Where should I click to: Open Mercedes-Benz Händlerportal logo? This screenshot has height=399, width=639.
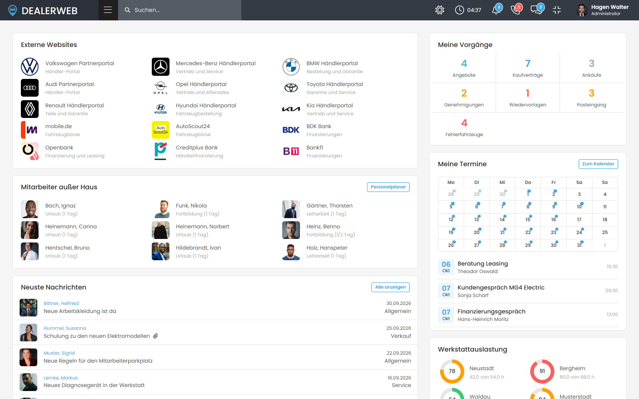coord(161,67)
